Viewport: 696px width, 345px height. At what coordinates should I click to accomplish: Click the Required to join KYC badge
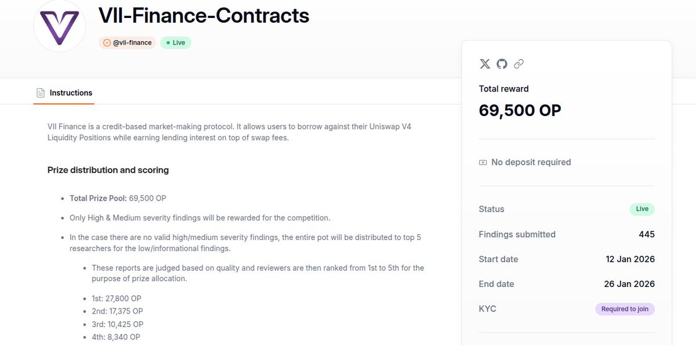click(625, 309)
